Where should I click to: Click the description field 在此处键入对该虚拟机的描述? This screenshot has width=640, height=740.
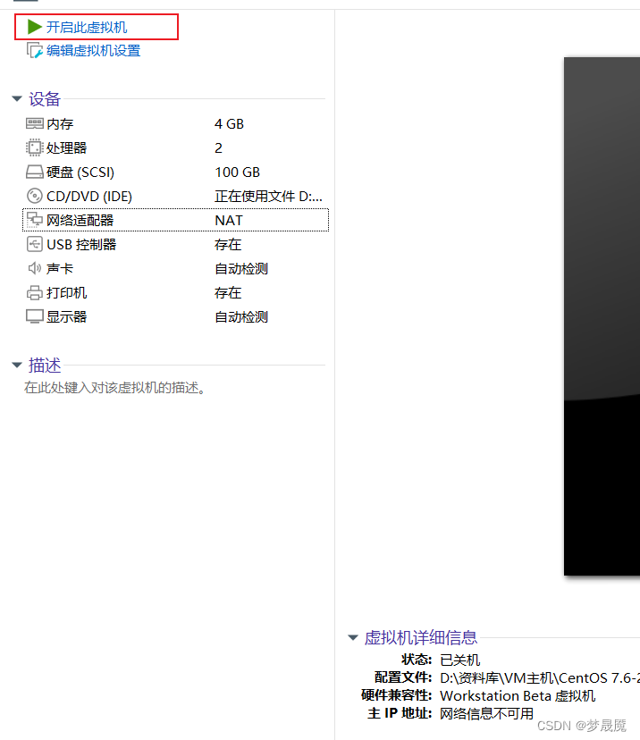pyautogui.click(x=114, y=388)
